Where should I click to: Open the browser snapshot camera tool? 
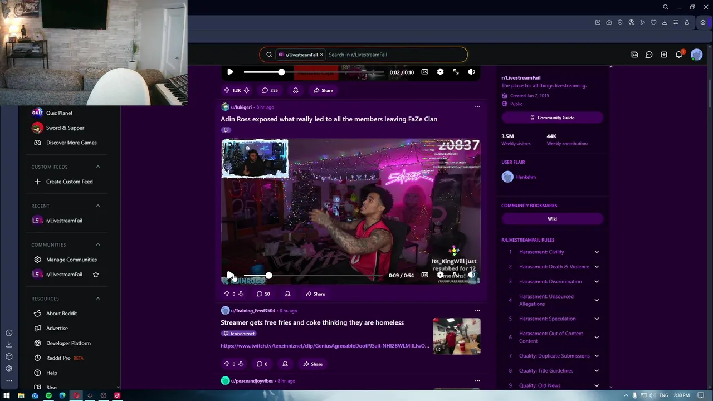[609, 22]
